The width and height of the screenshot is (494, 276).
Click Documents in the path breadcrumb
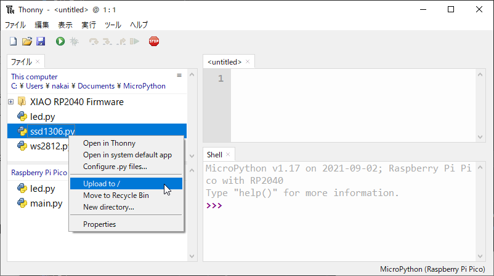point(96,86)
